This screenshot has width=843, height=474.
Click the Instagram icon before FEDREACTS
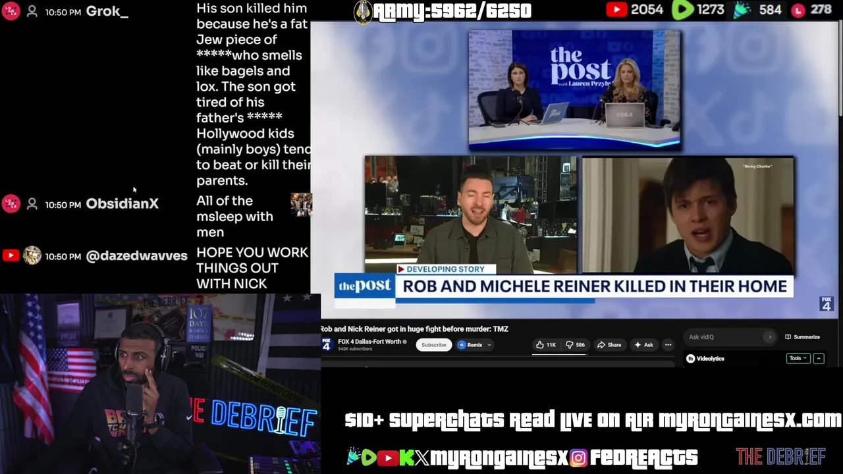pyautogui.click(x=578, y=458)
